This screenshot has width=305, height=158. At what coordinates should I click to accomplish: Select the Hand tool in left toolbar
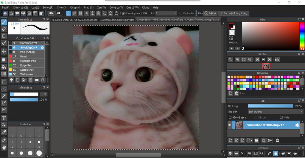pyautogui.click(x=4, y=148)
